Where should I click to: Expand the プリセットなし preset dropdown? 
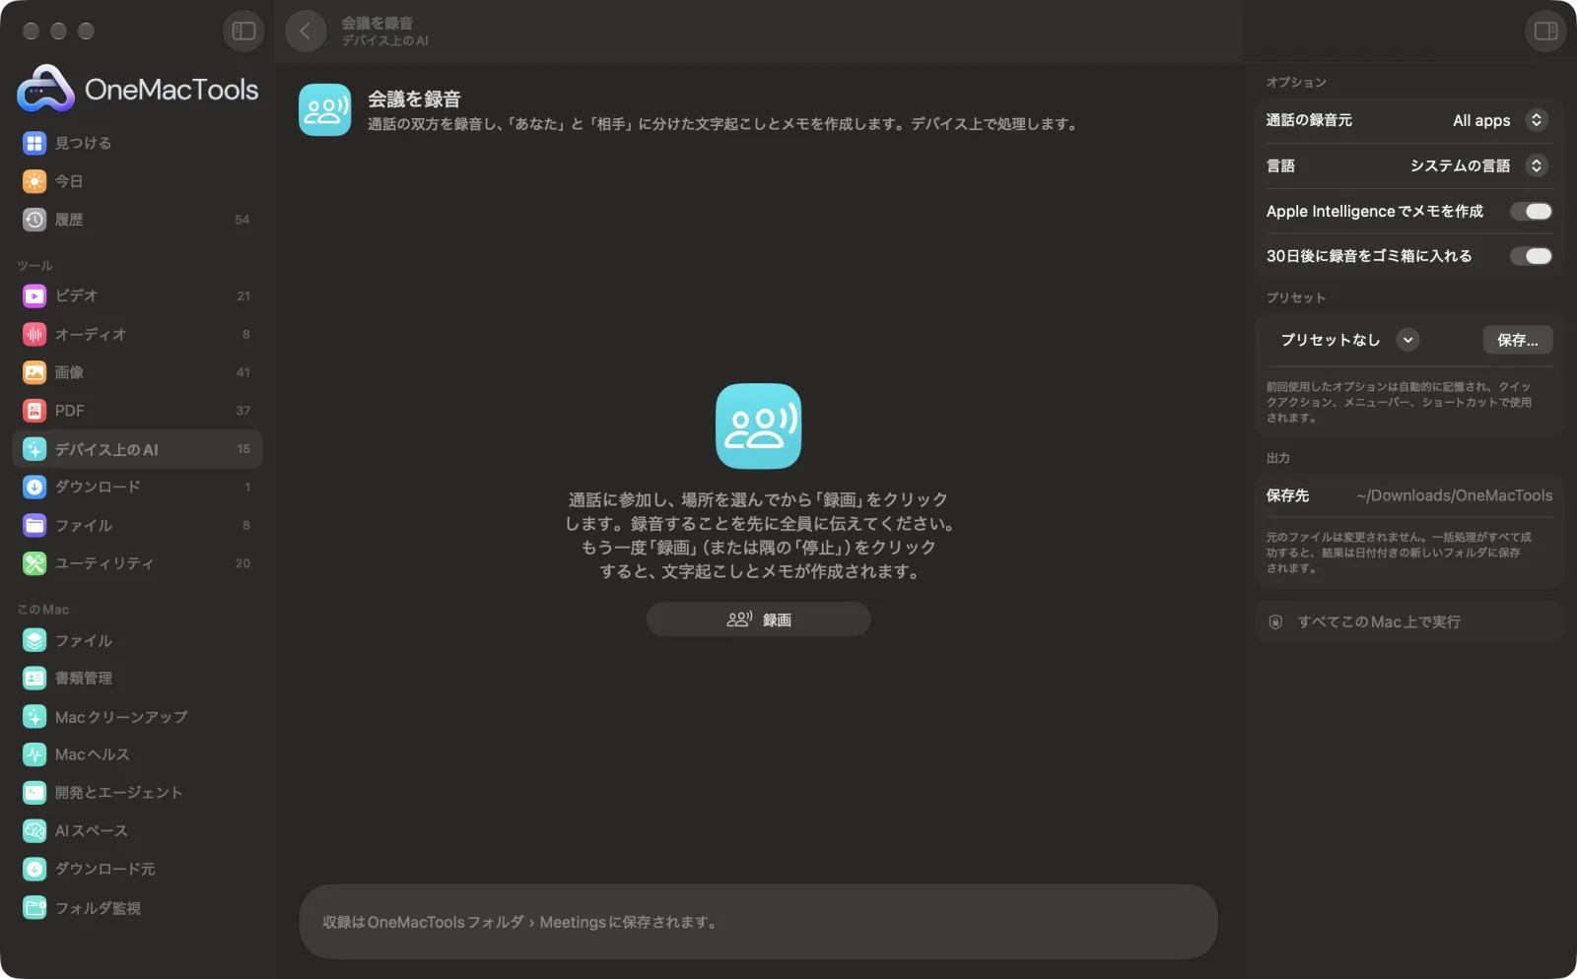click(1347, 340)
